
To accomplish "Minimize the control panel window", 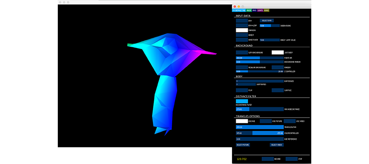I will click(x=239, y=6).
